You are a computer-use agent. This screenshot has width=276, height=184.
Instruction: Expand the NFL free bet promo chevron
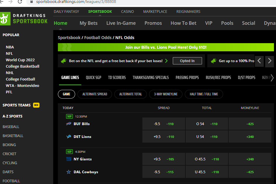coord(166,61)
